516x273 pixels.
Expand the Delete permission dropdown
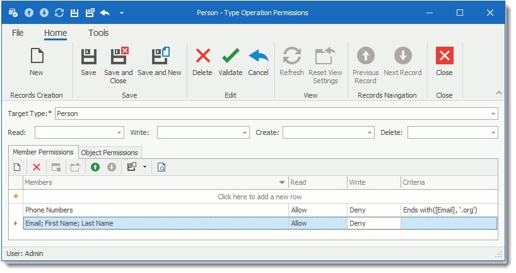pyautogui.click(x=493, y=133)
